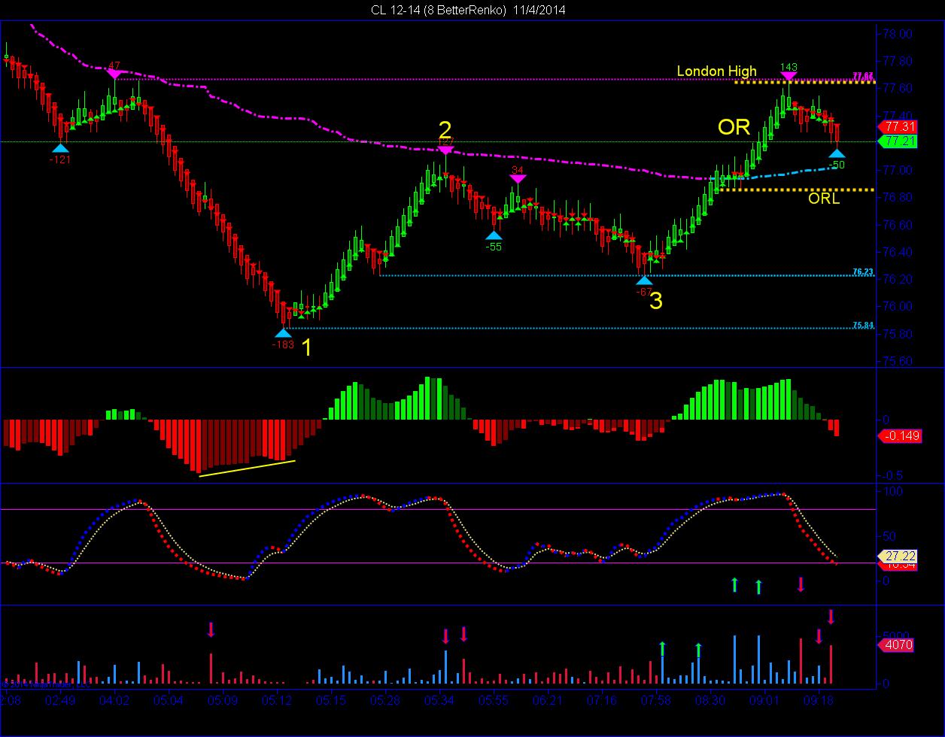Select the 27.22 oscillator value marker
945x737 pixels.
(x=898, y=557)
